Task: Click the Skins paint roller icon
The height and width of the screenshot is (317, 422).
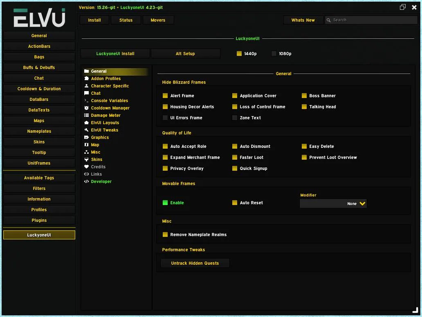Action: (86, 159)
